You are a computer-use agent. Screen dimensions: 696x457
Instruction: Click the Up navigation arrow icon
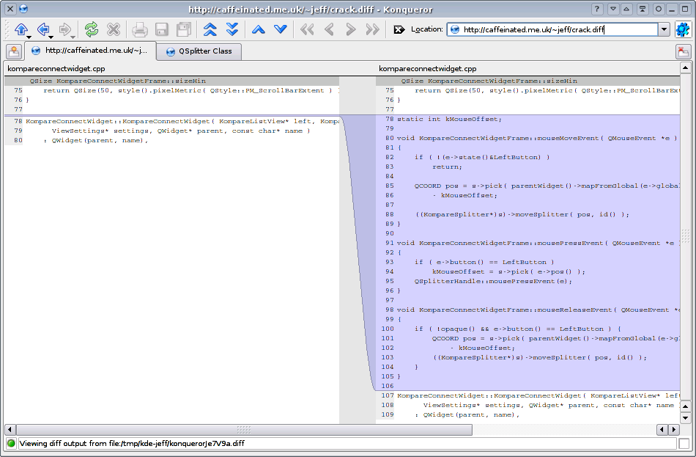coord(21,29)
